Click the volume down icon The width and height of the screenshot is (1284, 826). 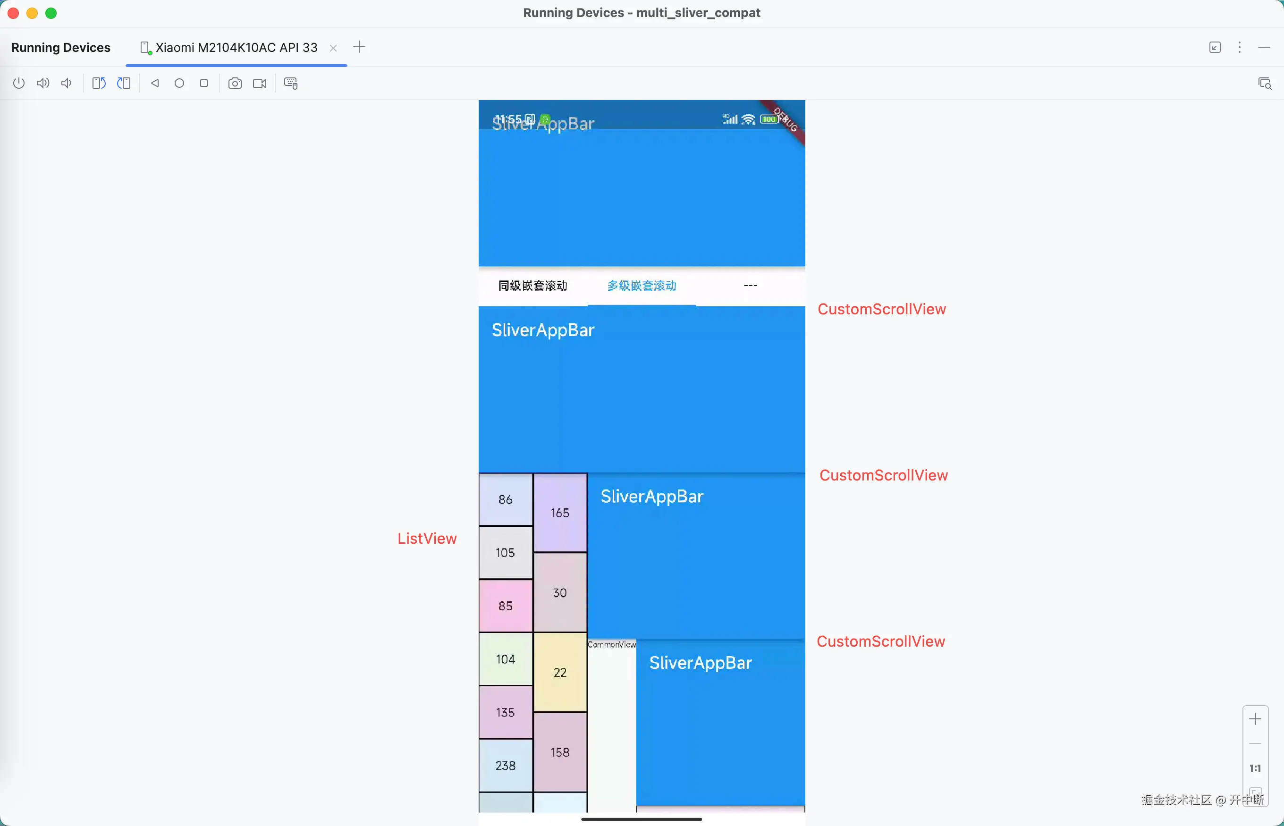click(67, 83)
